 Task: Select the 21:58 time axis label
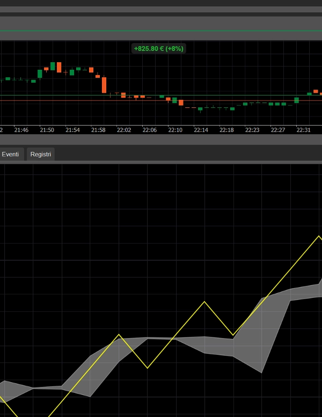pyautogui.click(x=98, y=130)
